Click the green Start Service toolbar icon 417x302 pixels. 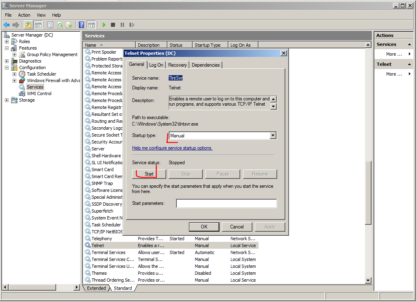pyautogui.click(x=104, y=25)
